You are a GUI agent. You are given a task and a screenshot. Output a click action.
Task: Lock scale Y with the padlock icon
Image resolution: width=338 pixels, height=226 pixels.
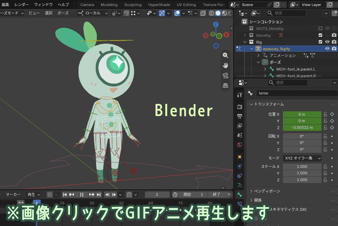pos(325,173)
